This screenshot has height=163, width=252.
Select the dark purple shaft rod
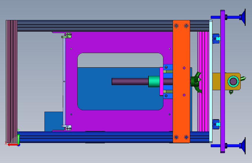130,81
